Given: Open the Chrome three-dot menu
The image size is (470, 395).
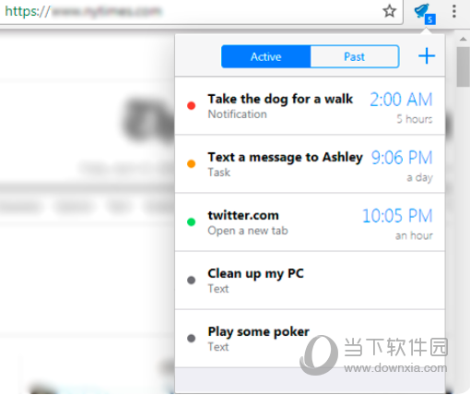Looking at the screenshot, I should 454,11.
